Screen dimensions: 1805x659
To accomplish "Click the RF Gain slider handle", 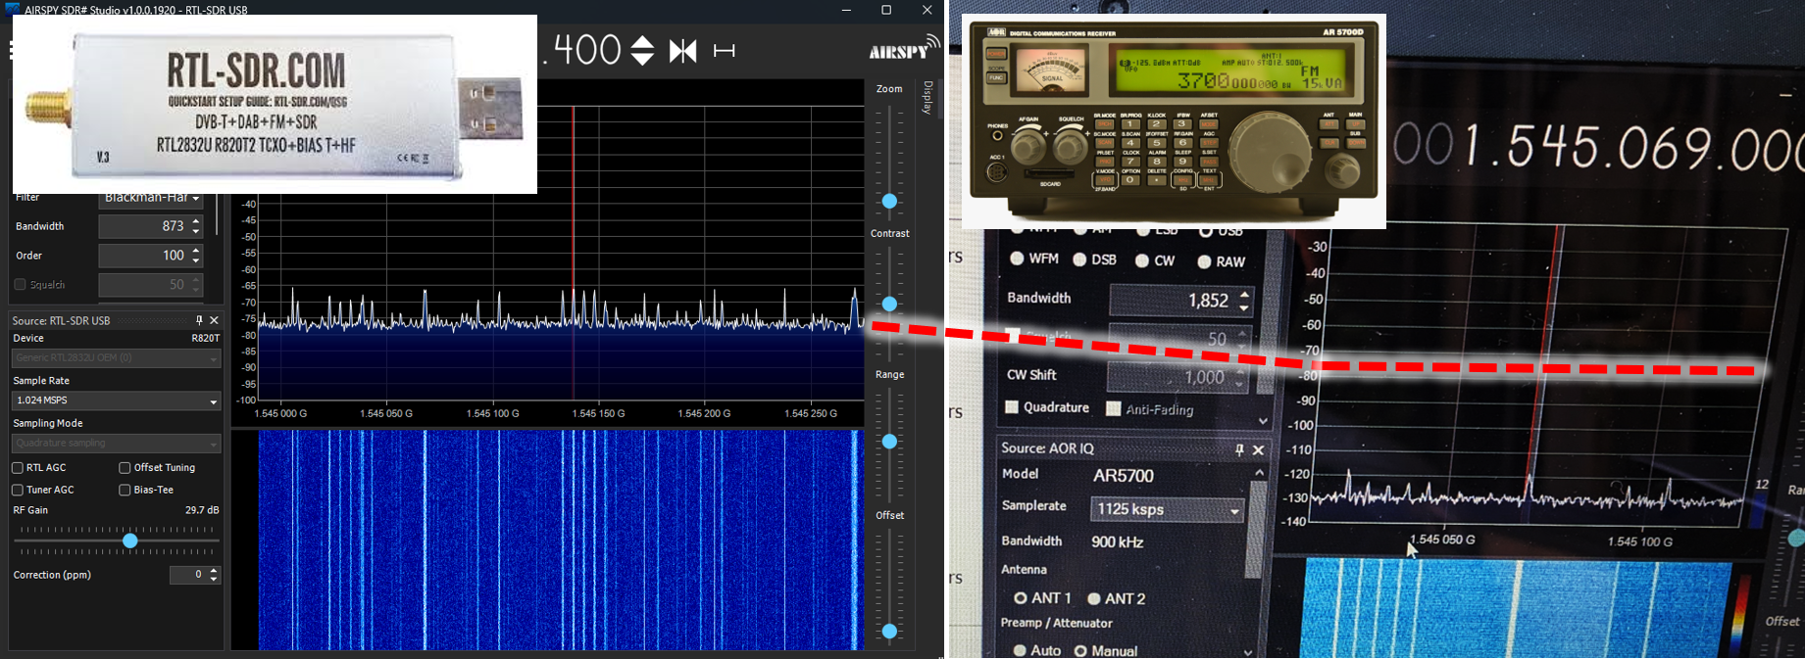I will pyautogui.click(x=130, y=541).
